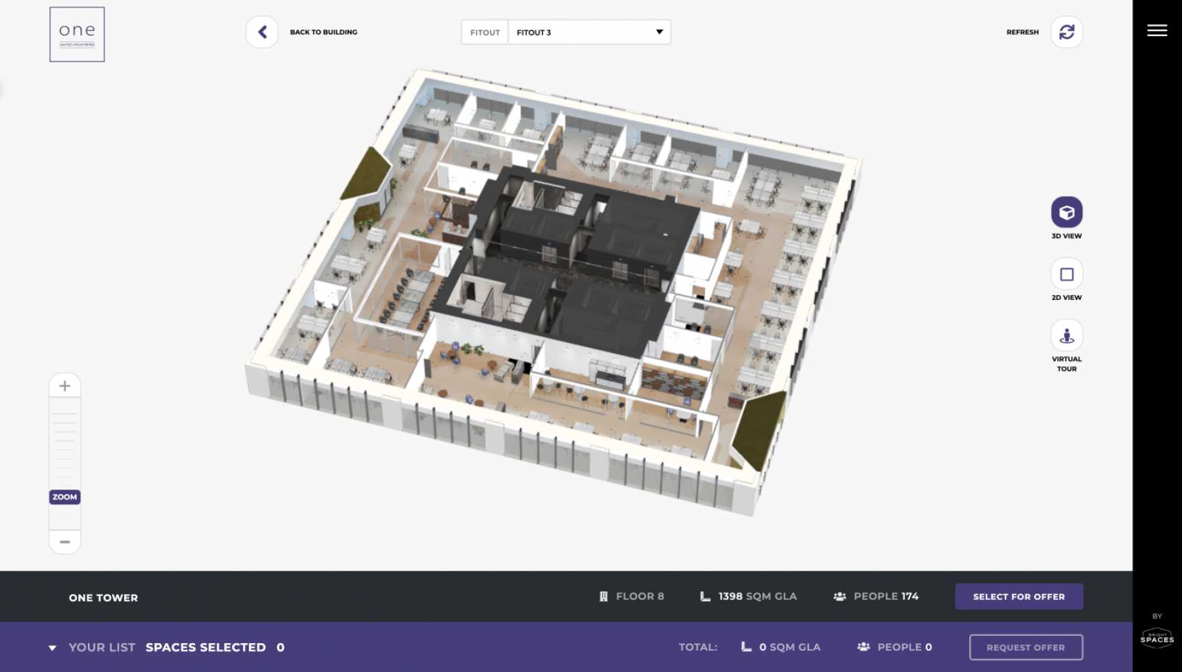Click the One United Properties logo

tap(77, 35)
